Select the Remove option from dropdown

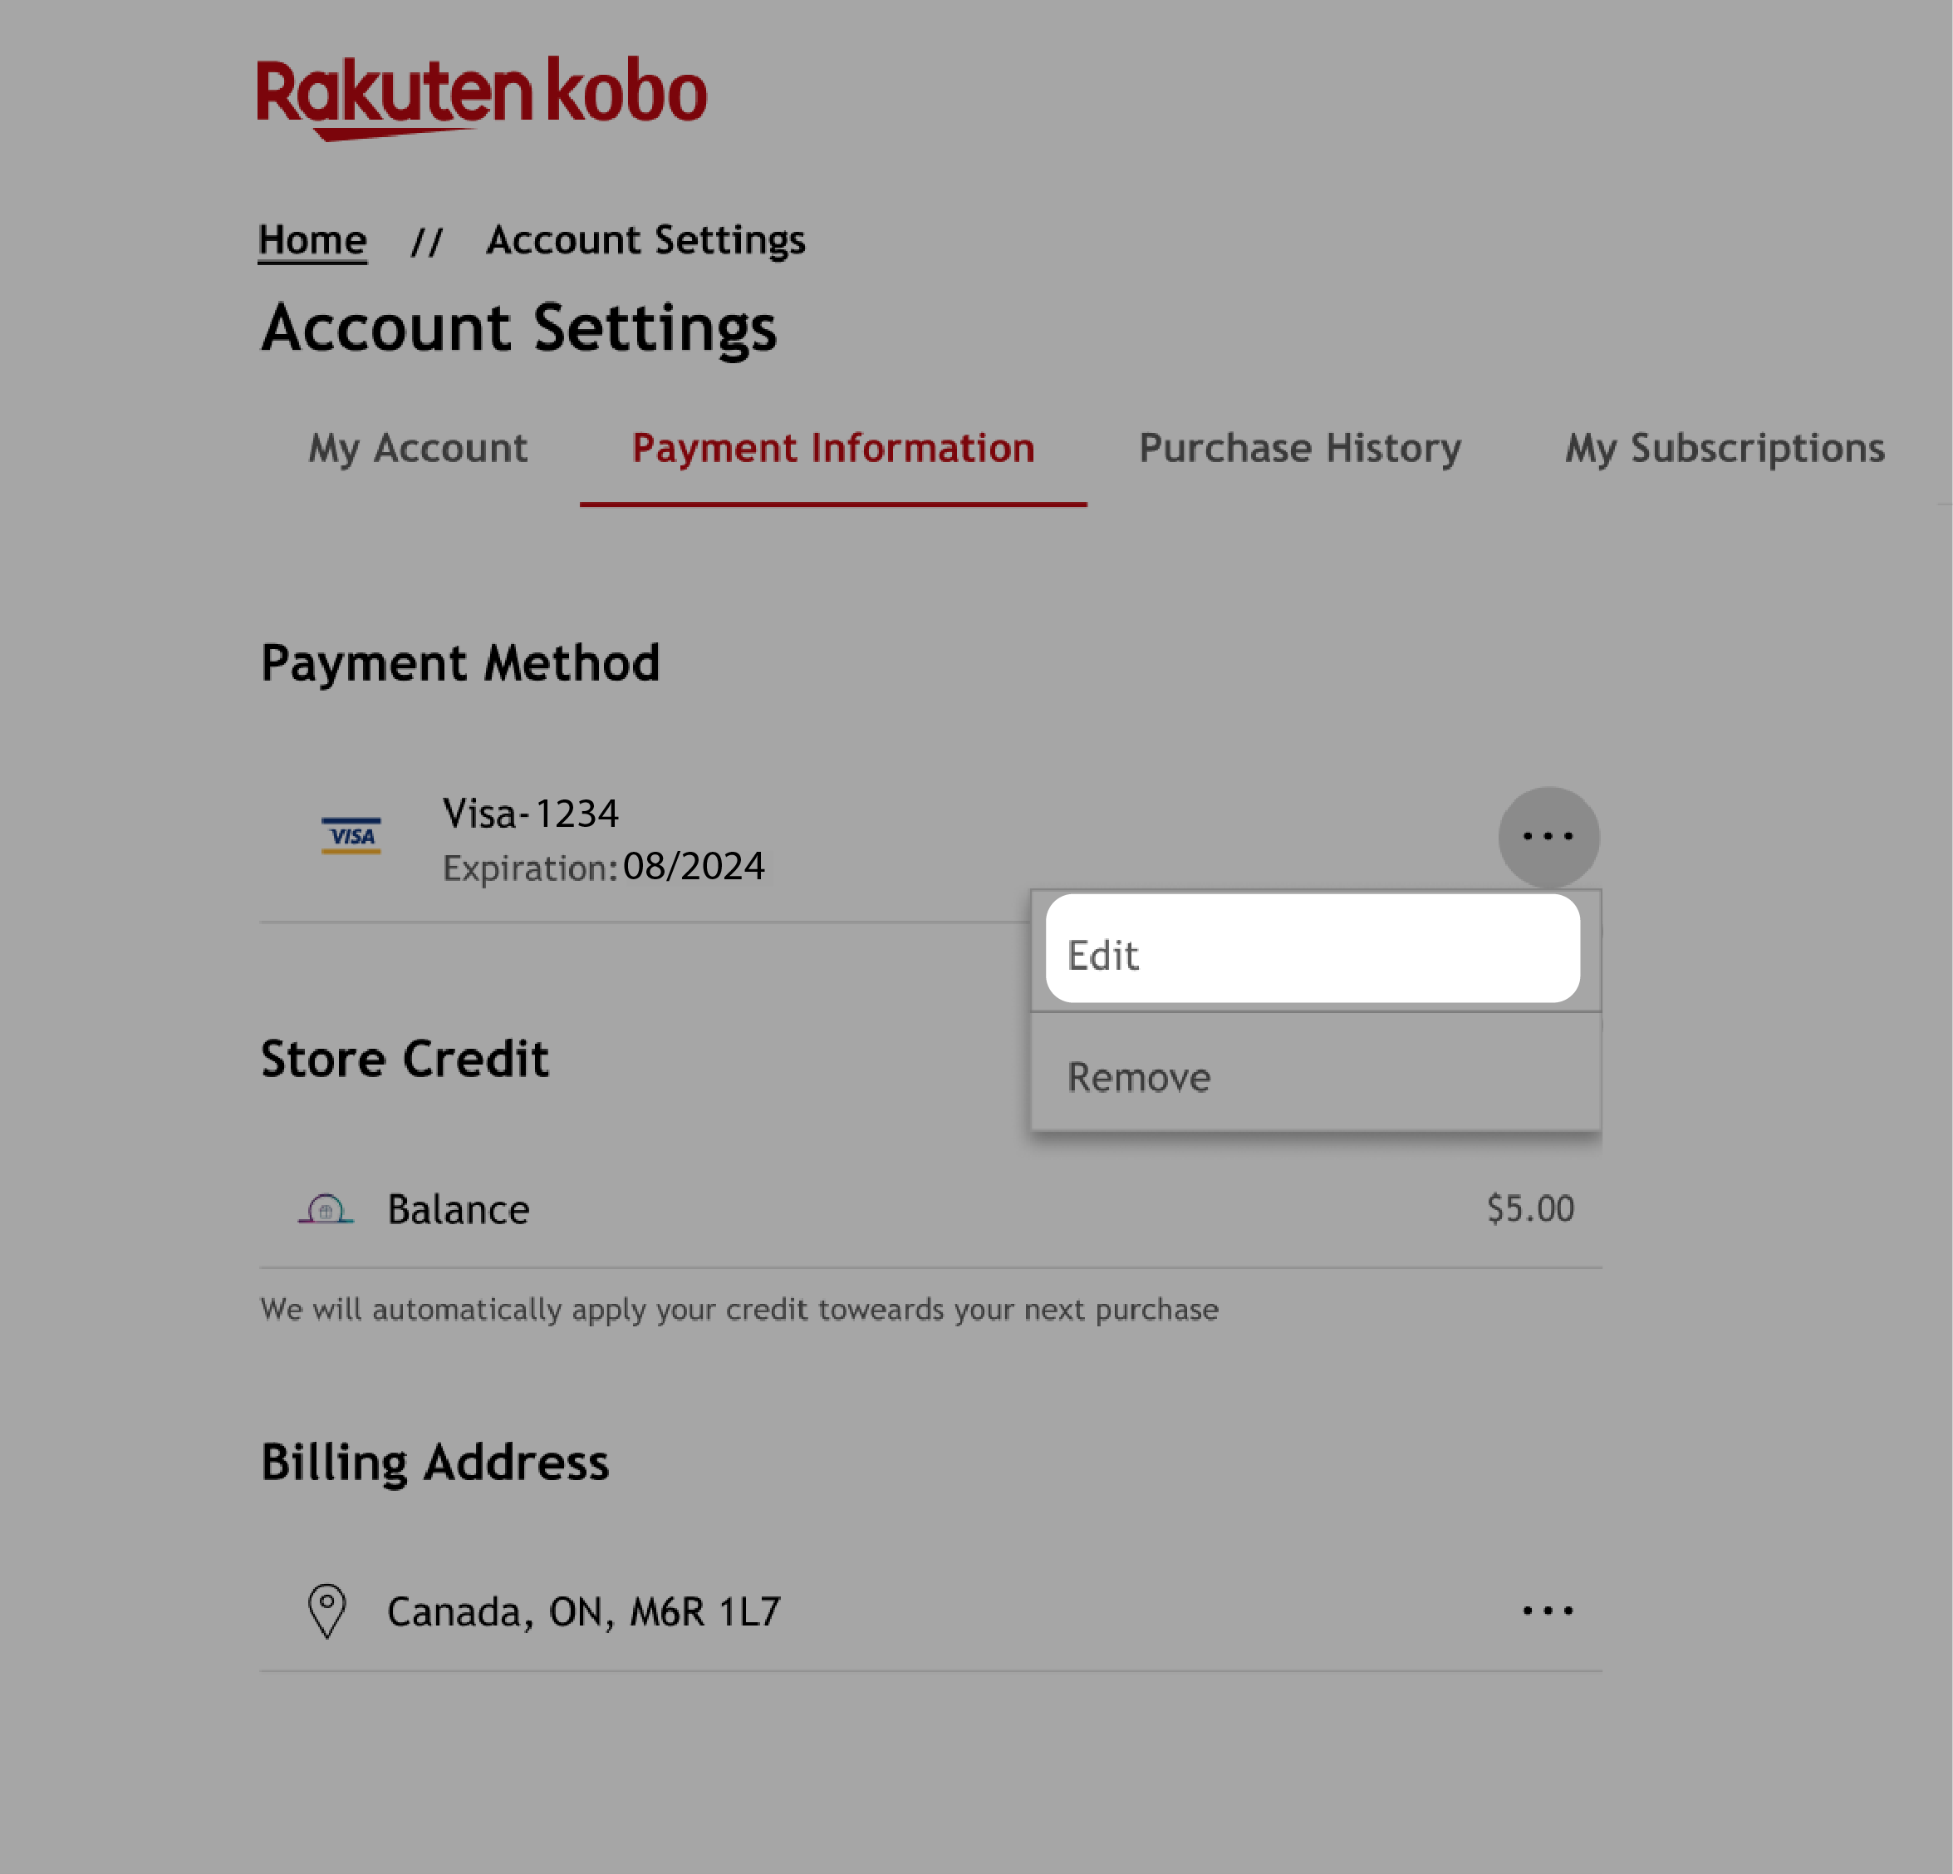click(x=1313, y=1076)
